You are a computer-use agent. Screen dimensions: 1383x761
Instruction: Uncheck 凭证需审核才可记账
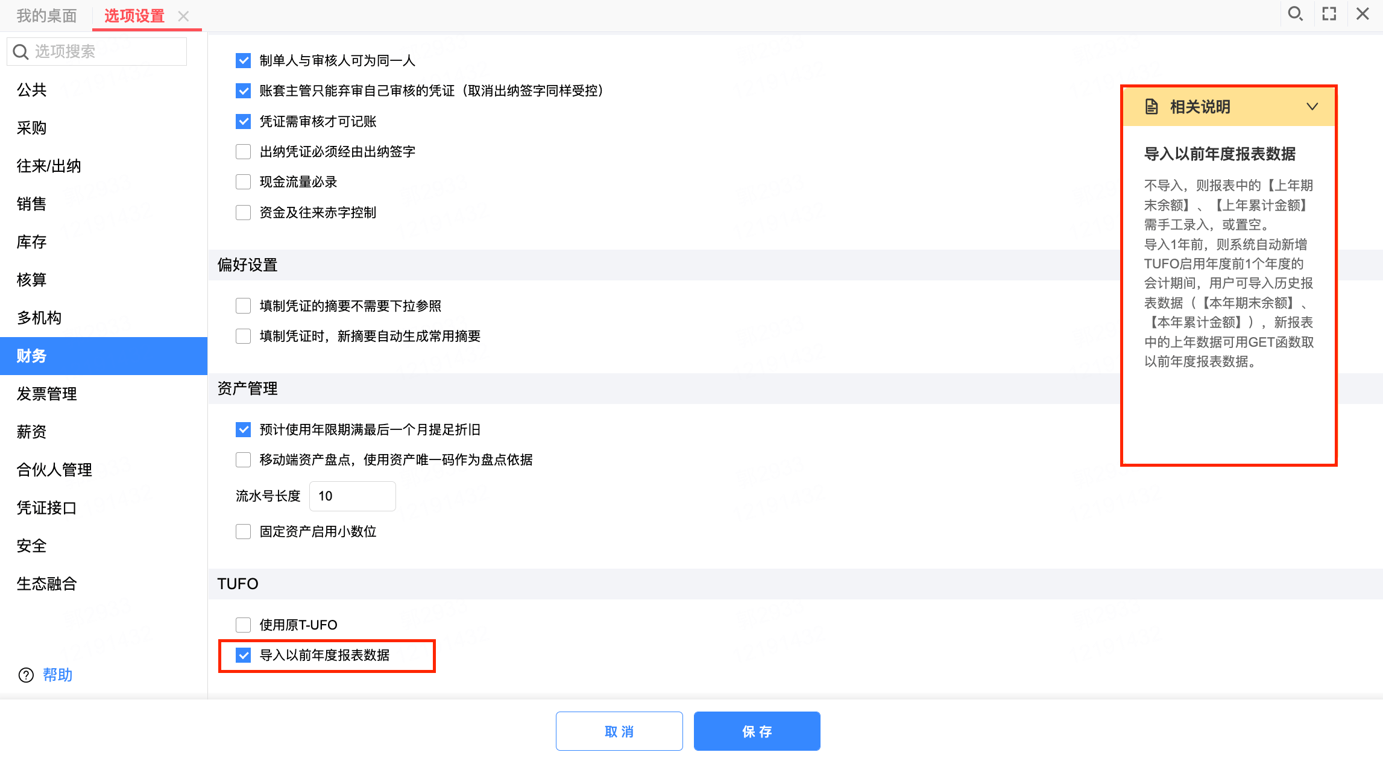click(243, 121)
